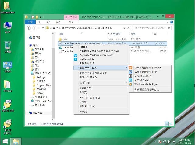Click the MPC 블랙에디션 icon

click(130, 76)
